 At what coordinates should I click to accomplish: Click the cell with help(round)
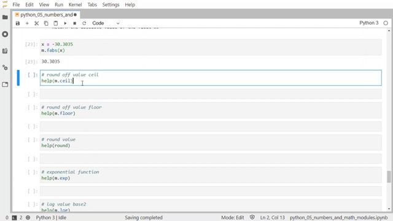(211, 142)
